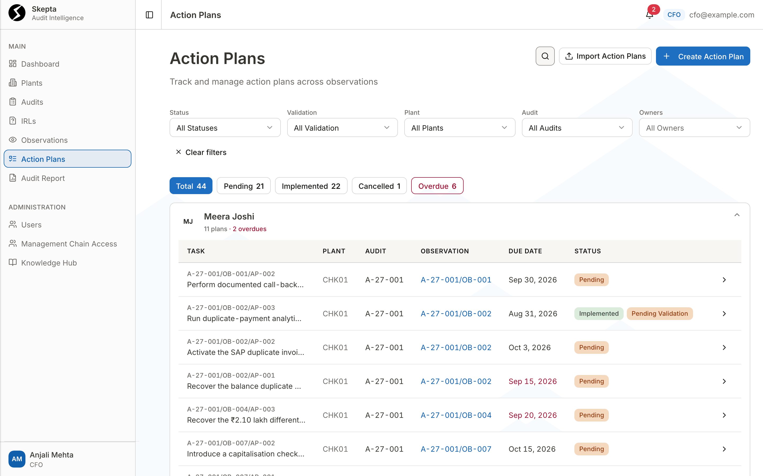Open the All Validation dropdown

click(342, 127)
